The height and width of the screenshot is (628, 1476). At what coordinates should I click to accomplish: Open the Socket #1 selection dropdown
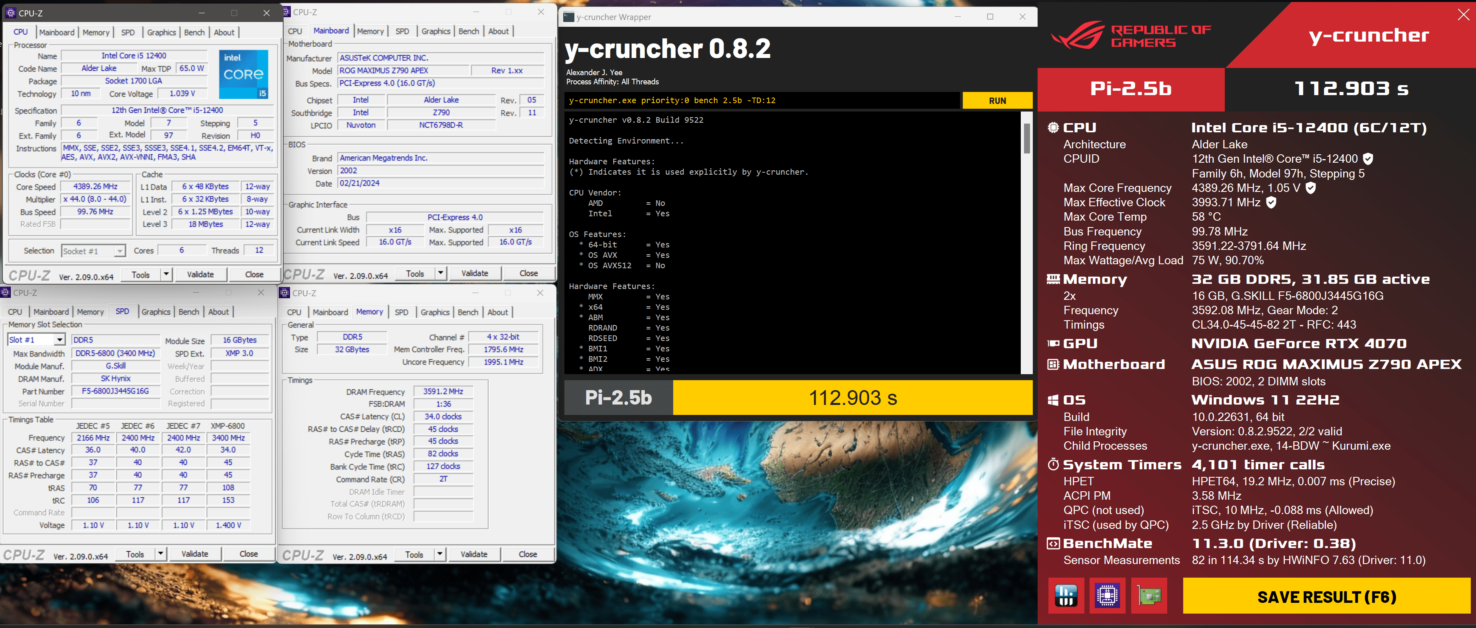coord(119,251)
